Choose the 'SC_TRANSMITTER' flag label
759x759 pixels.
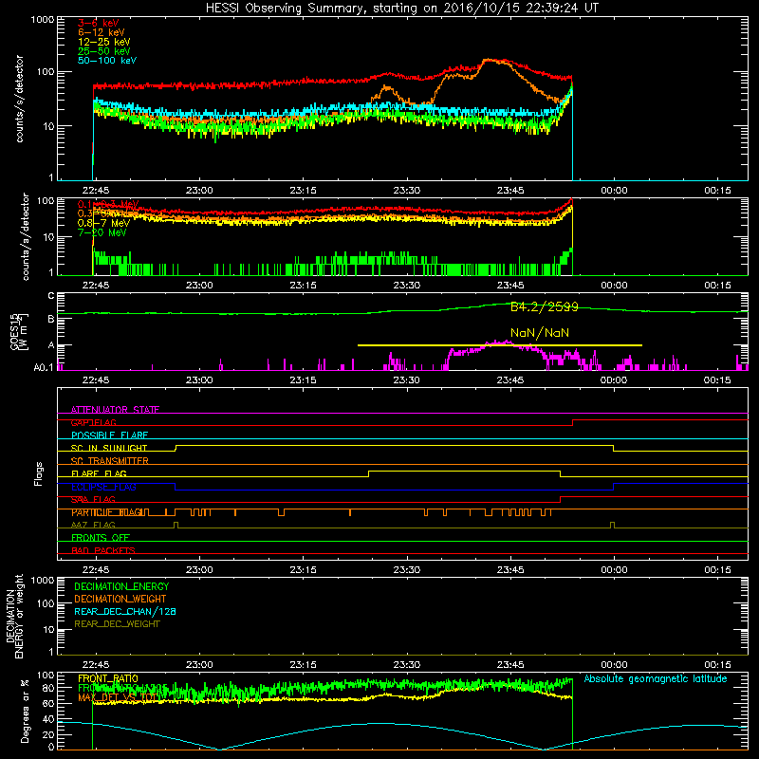click(x=109, y=461)
